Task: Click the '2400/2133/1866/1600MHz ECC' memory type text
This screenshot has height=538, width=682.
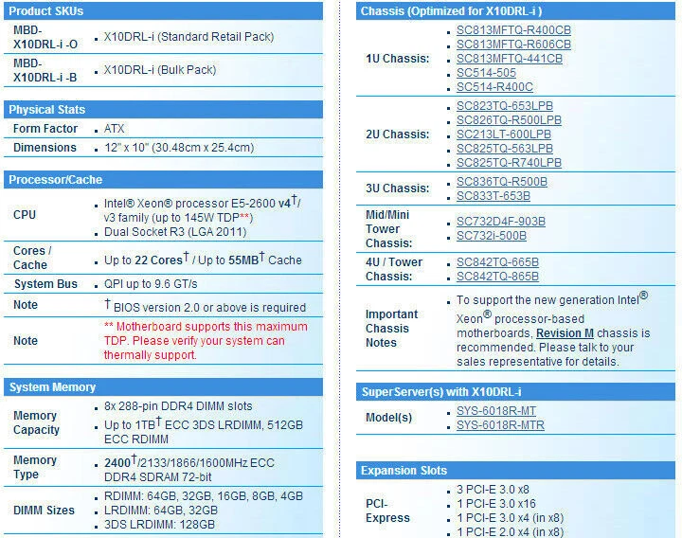Action: pos(189,462)
